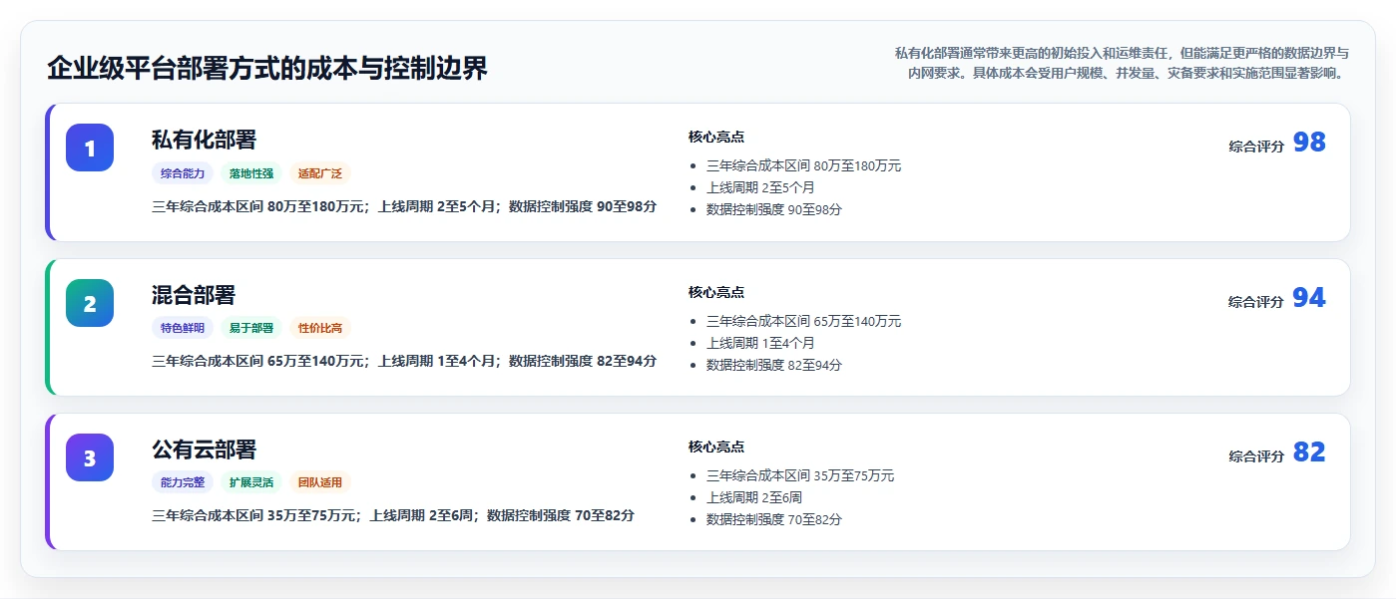Click 核心亮点 heading in 私有化部署 card

(x=716, y=138)
